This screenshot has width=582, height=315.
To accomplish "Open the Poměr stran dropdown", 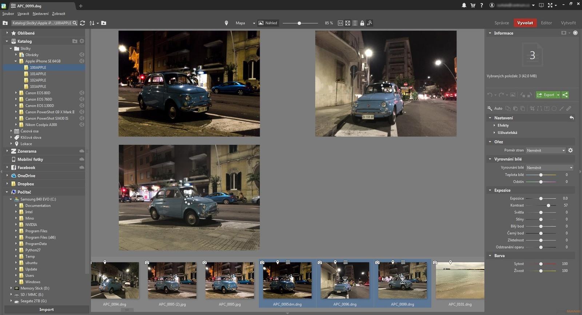I will 546,150.
